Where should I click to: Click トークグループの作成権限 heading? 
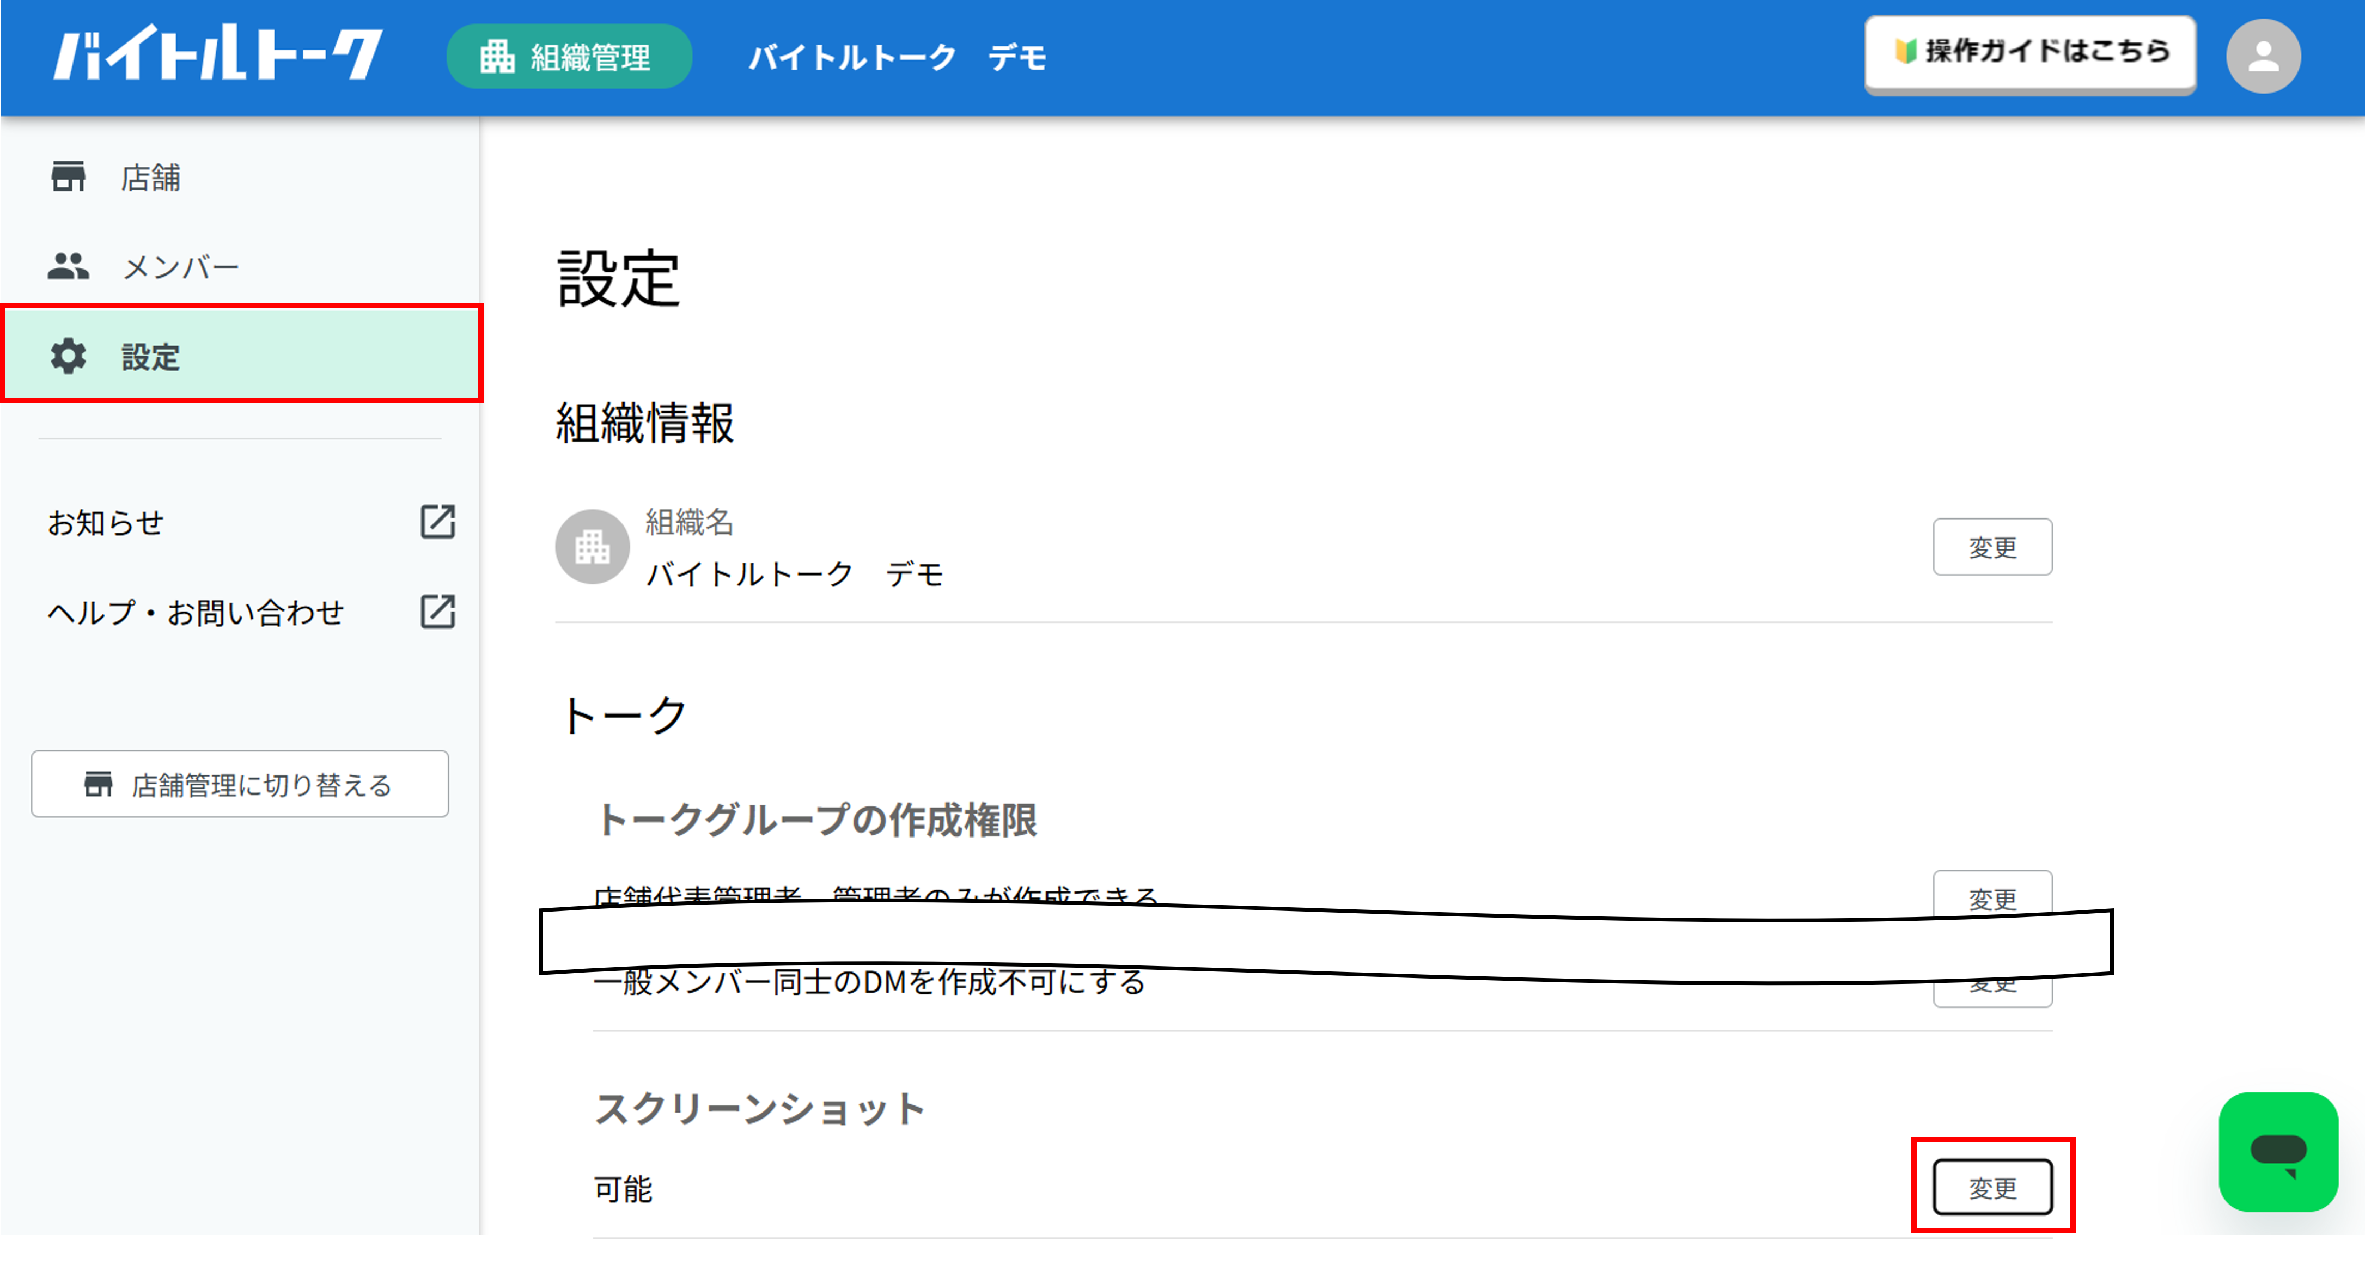point(817,820)
